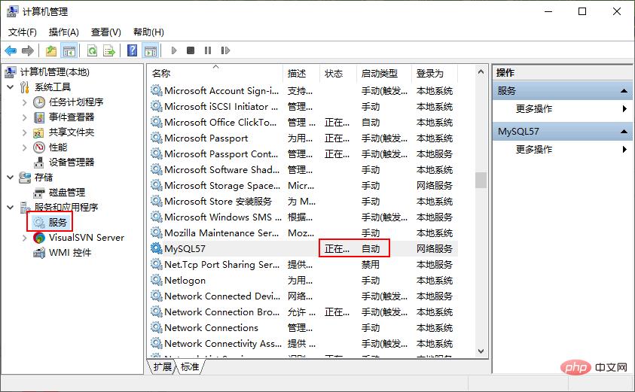This screenshot has height=392, width=635.
Task: Open the 文件(F) menu
Action: pos(23,32)
